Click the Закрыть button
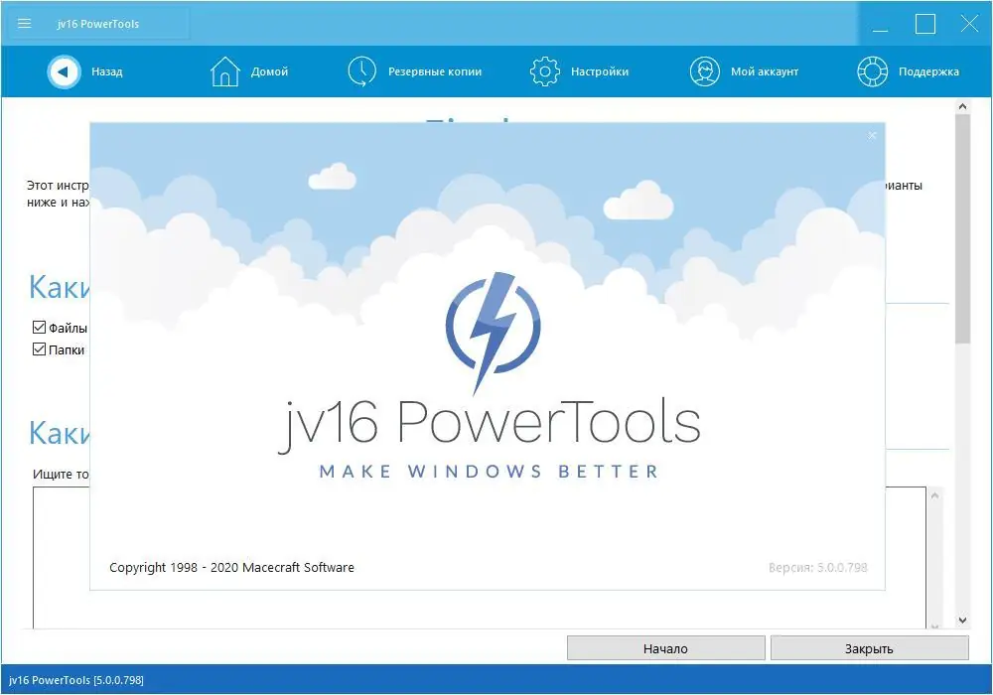 click(x=870, y=647)
